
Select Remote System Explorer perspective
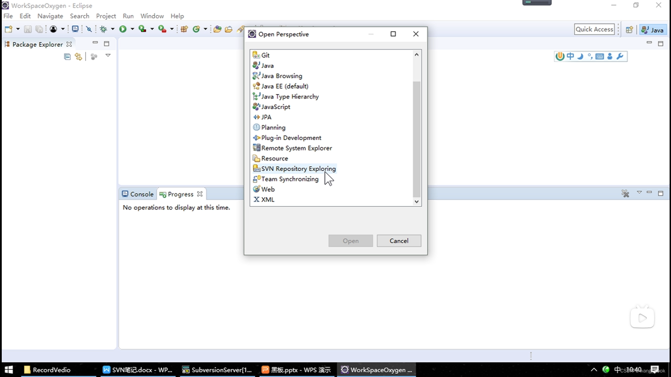coord(293,148)
